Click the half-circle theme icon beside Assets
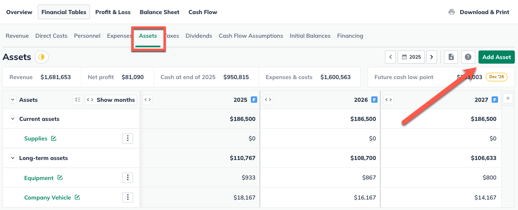 [42, 57]
